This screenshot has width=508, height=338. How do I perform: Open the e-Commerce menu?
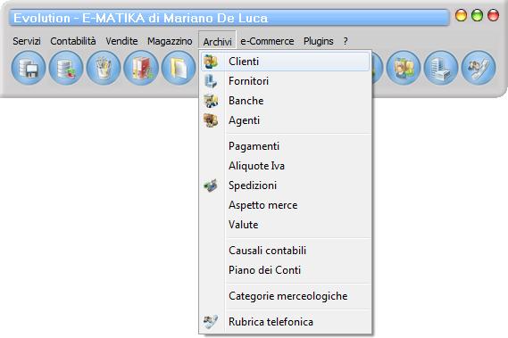[x=267, y=41]
